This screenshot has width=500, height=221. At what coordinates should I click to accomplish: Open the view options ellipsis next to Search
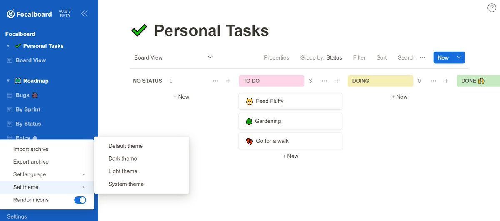coord(422,57)
